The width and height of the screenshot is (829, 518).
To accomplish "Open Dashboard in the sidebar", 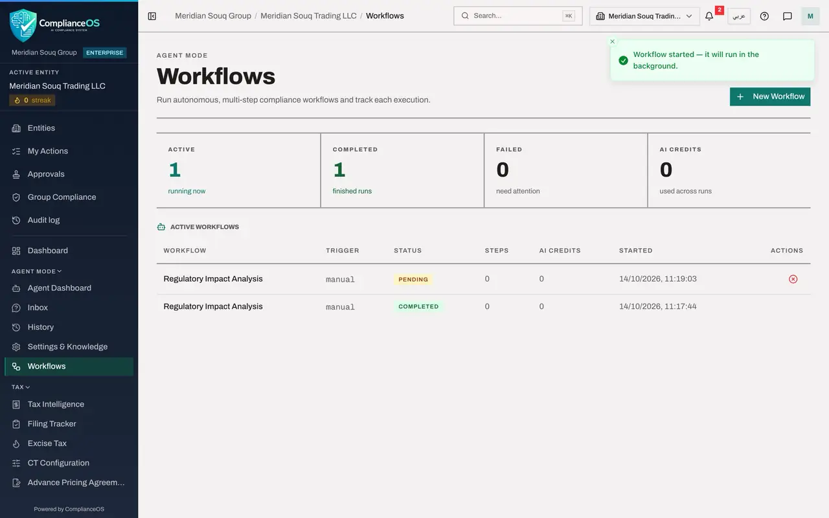I will pos(69,251).
